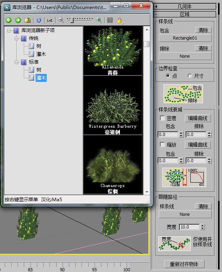The image size is (222, 272).
Task: Click the 重新对齐物体 button
Action: [x=184, y=264]
